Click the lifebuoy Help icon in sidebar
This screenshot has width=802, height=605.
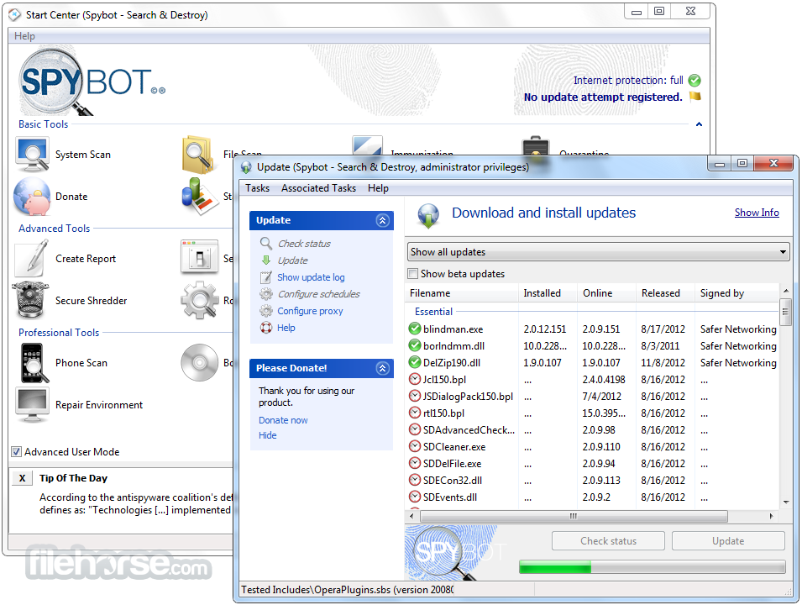(266, 328)
